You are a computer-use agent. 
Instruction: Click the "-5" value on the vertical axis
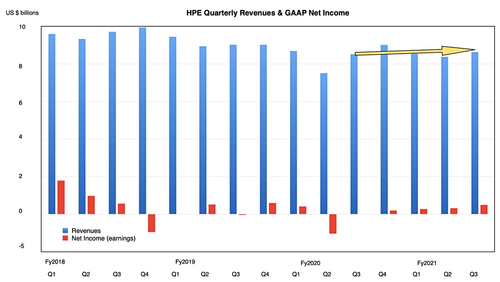21,246
